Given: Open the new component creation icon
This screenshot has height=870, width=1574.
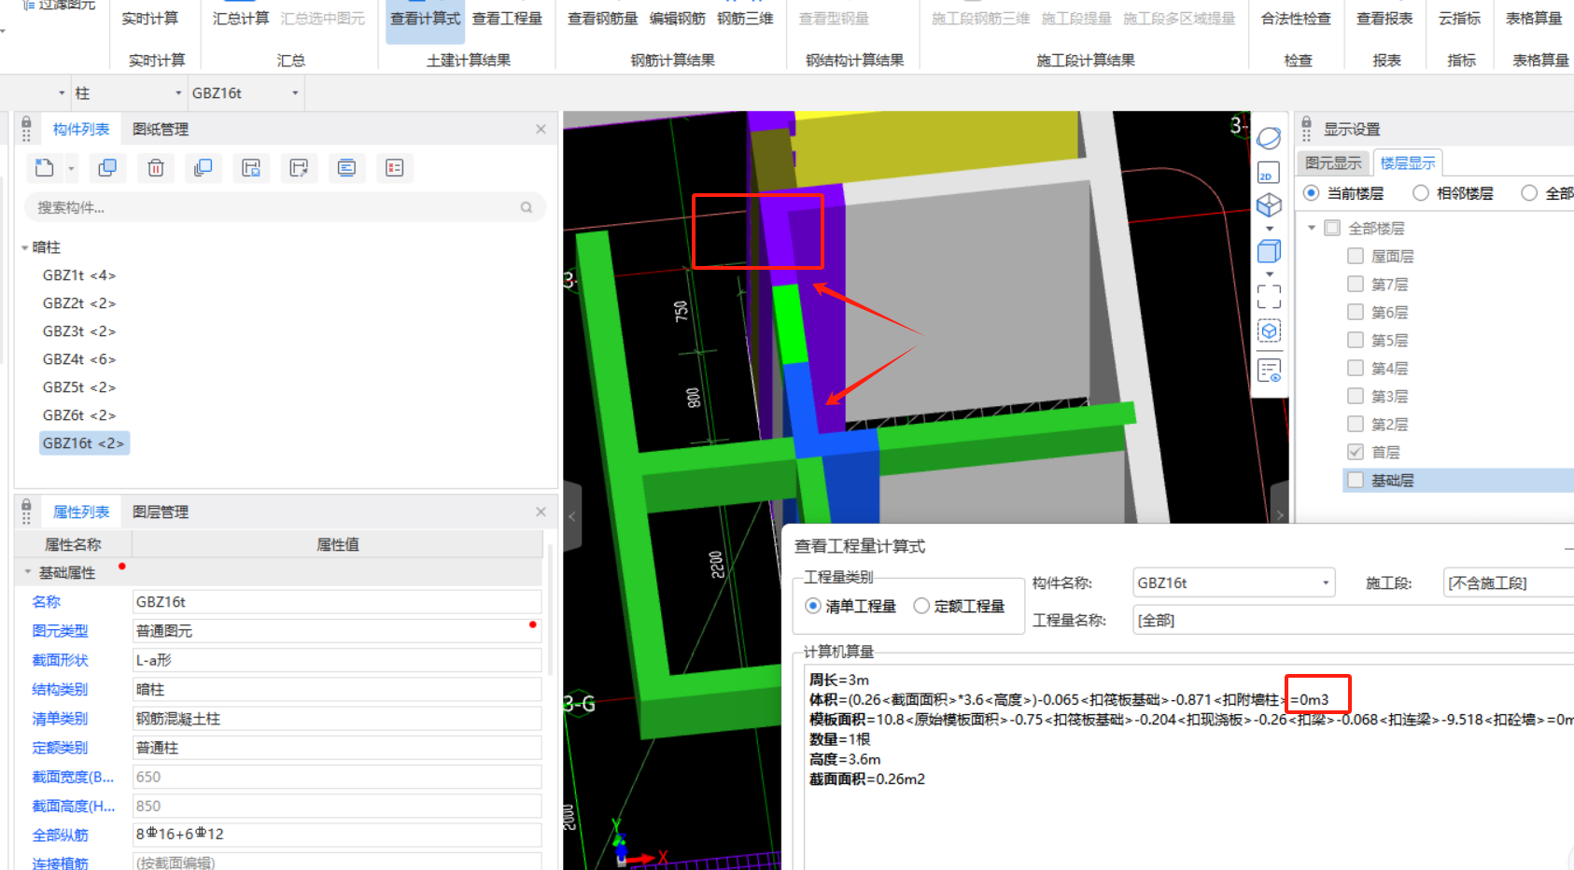Looking at the screenshot, I should pyautogui.click(x=43, y=168).
